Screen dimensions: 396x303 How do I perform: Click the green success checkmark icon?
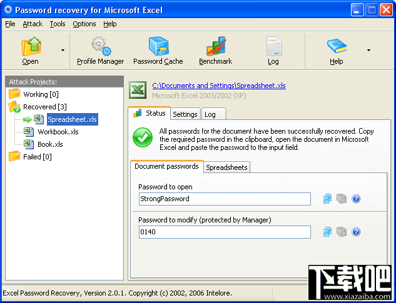tap(143, 137)
